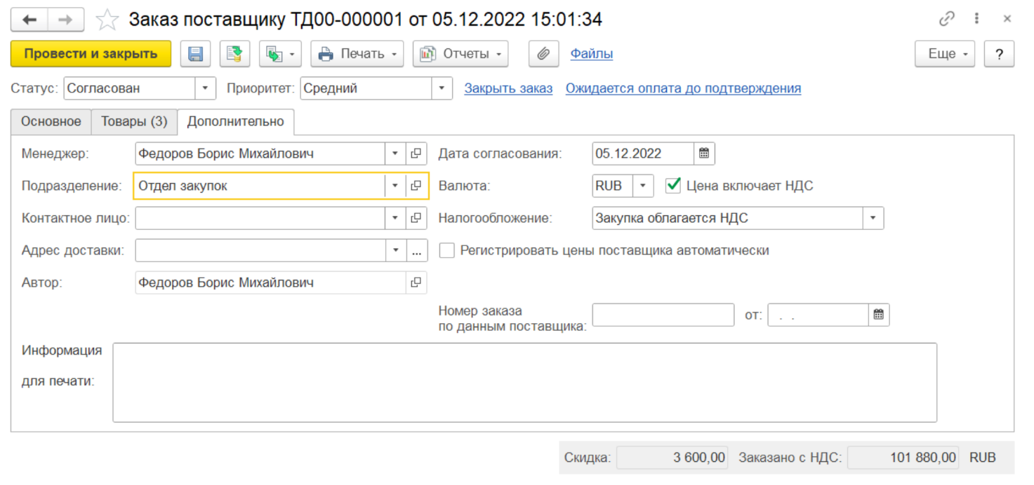Open the paperclip attachments icon

tap(543, 54)
